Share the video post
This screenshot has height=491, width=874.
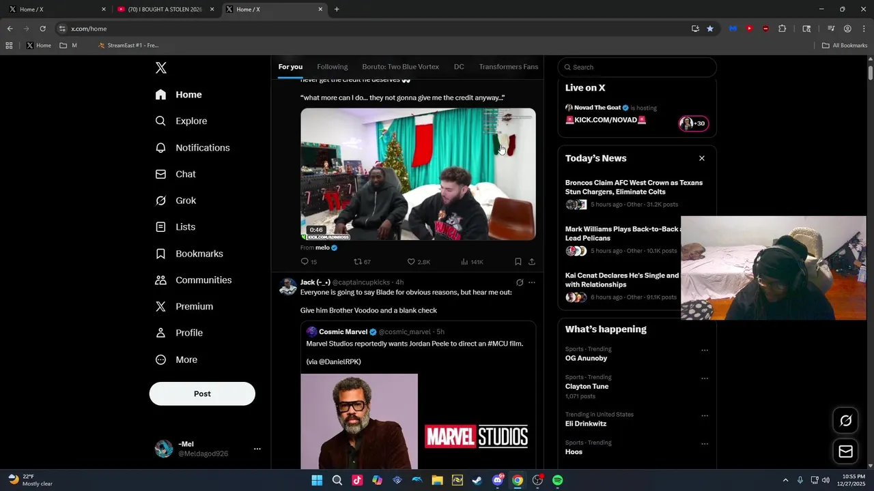pos(531,262)
